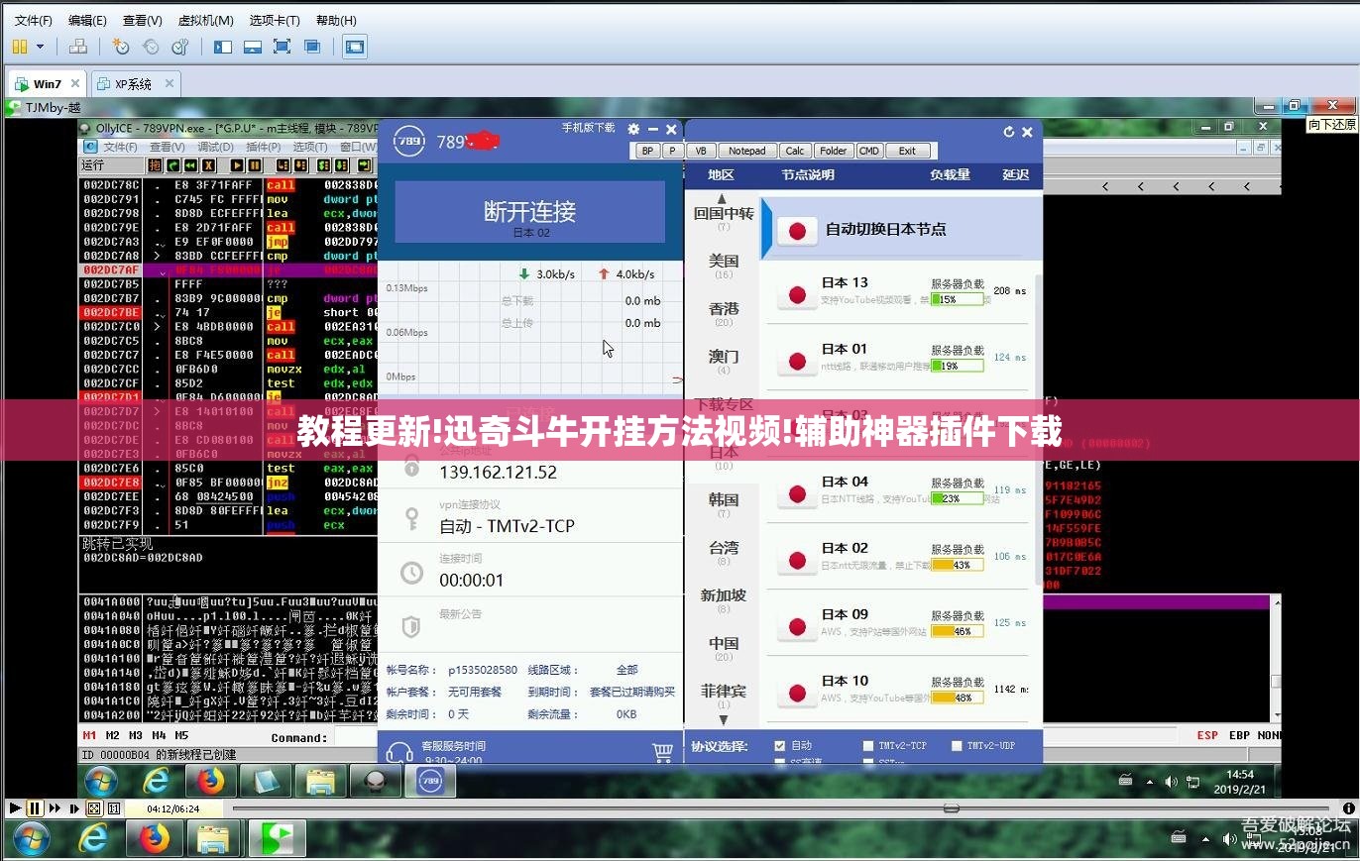Click the Calc button
1360x861 pixels.
pyautogui.click(x=795, y=151)
